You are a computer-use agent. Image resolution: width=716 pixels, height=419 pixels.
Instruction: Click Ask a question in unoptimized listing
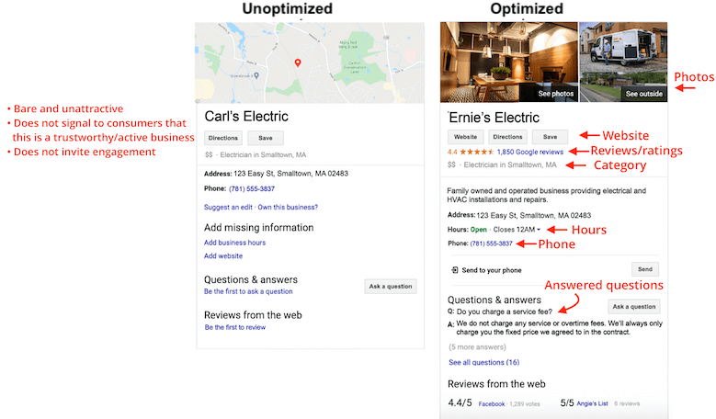click(391, 286)
